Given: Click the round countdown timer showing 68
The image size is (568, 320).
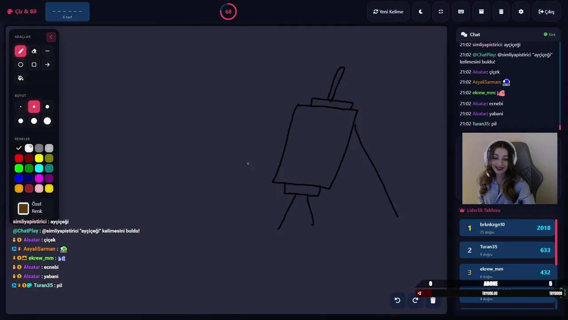Looking at the screenshot, I should tap(228, 12).
